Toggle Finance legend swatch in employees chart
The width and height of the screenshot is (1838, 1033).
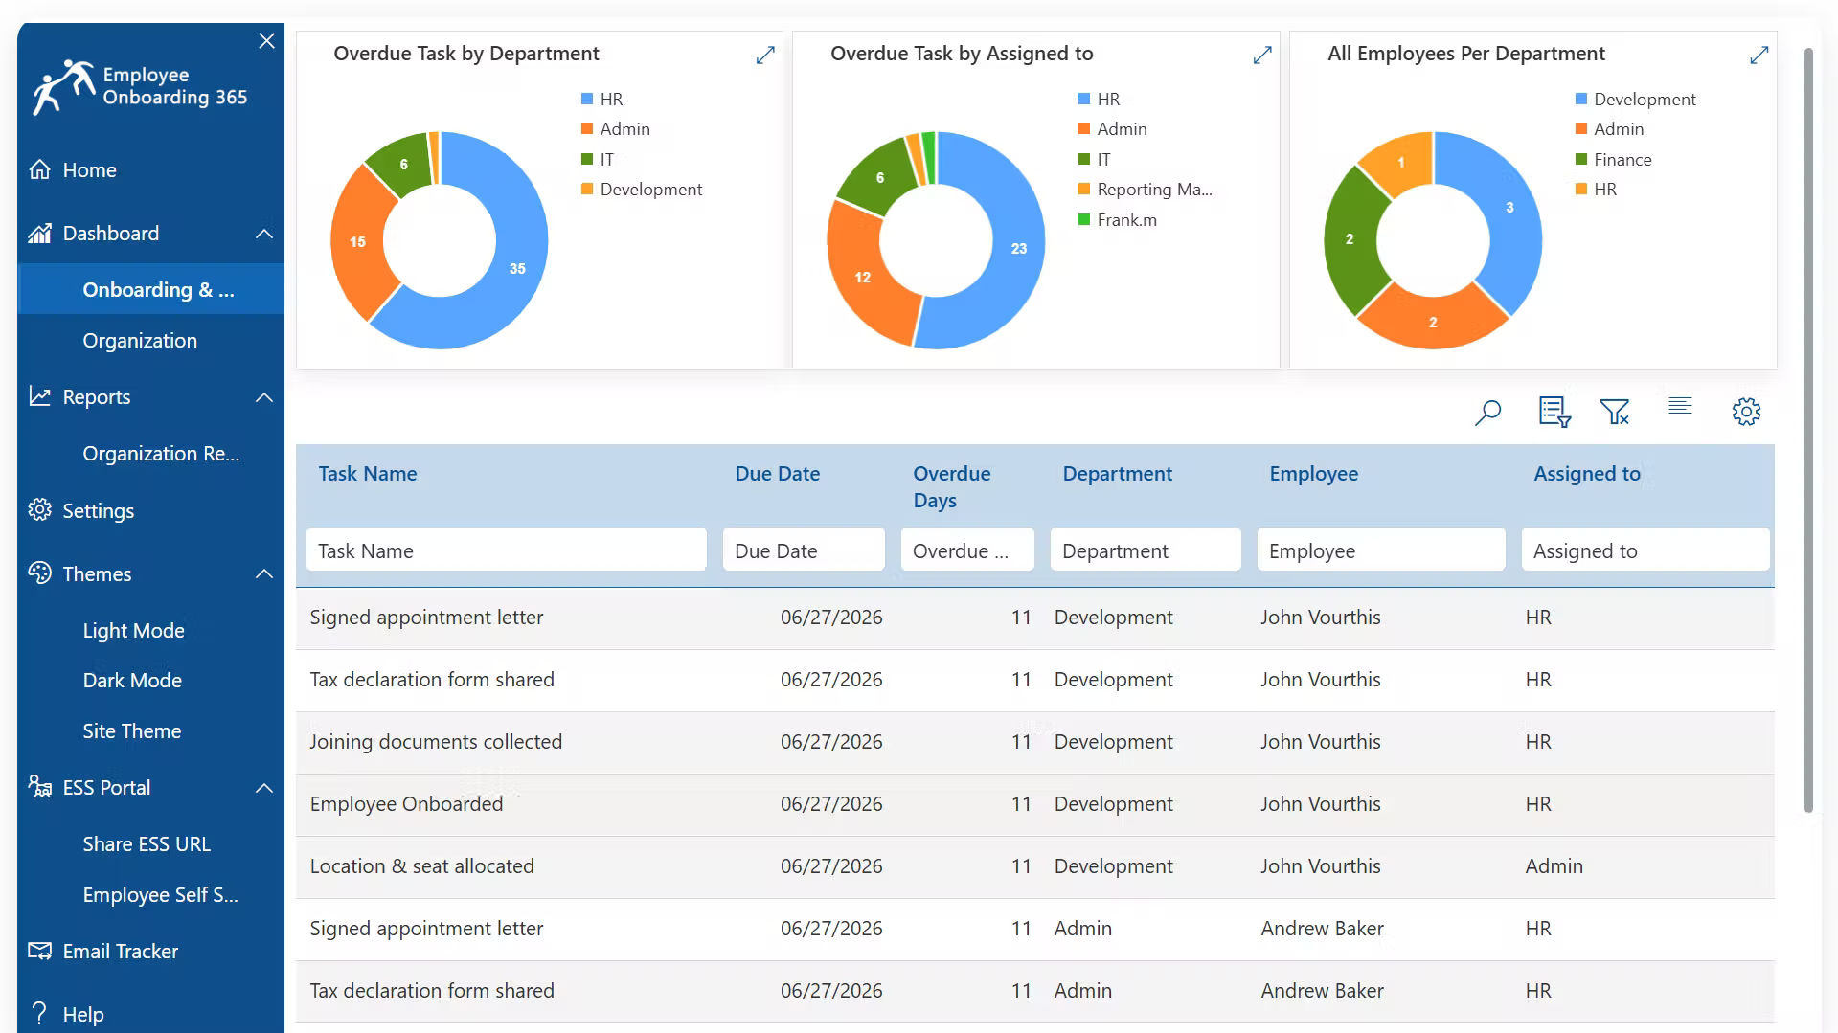coord(1581,159)
